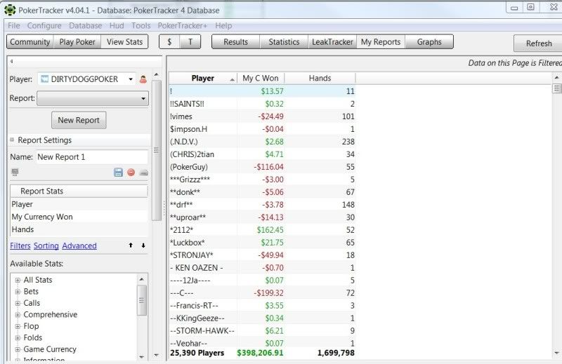
Task: Select the !vimes player row
Action: pos(262,116)
